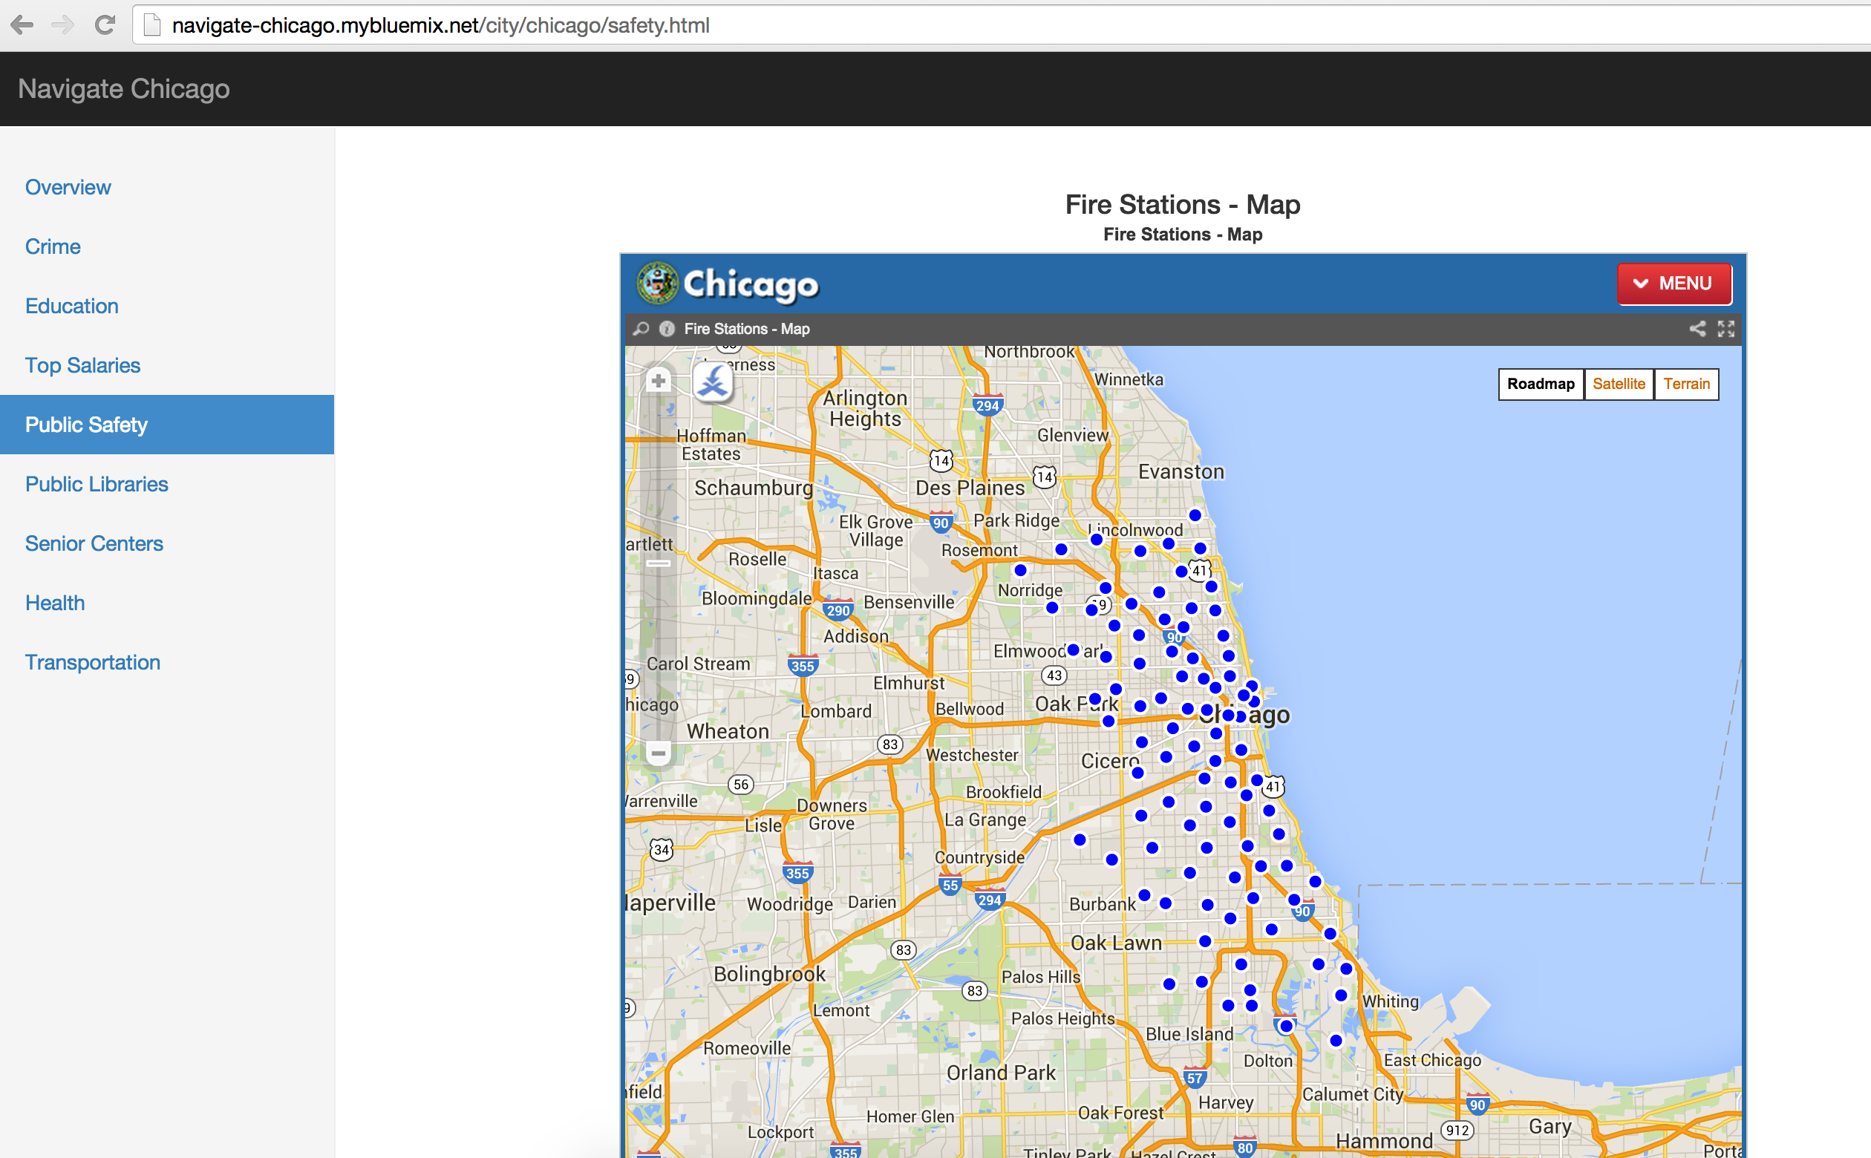
Task: Open the Crime section in sidebar
Action: coord(53,246)
